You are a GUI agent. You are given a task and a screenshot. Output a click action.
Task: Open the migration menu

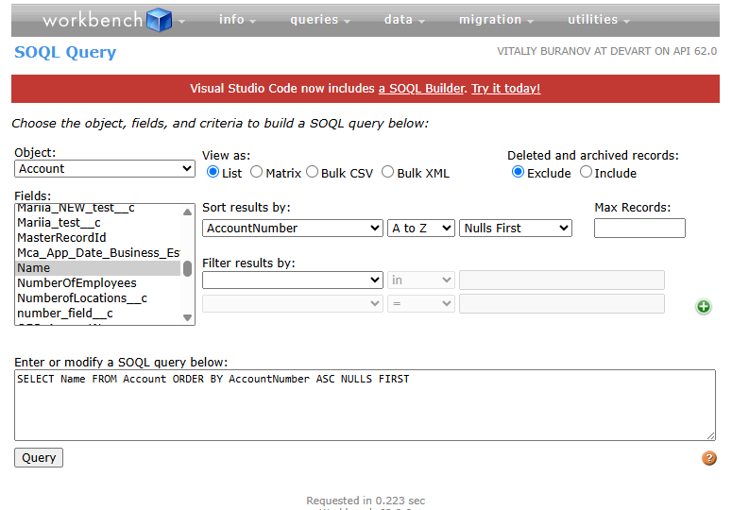[x=496, y=20]
